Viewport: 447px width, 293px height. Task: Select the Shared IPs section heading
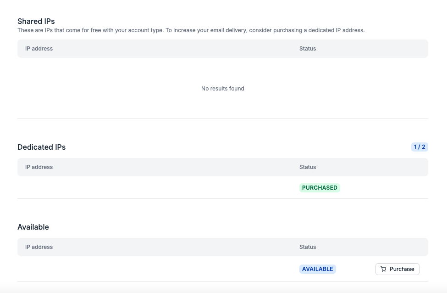(x=36, y=21)
